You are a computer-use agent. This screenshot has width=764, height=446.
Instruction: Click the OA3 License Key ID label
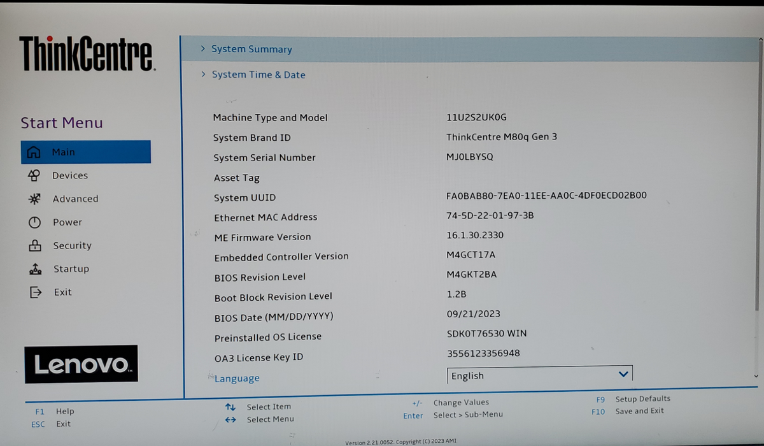click(x=258, y=357)
